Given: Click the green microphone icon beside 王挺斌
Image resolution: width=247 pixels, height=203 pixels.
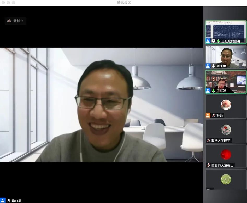Looking at the screenshot, I should point(213,91).
